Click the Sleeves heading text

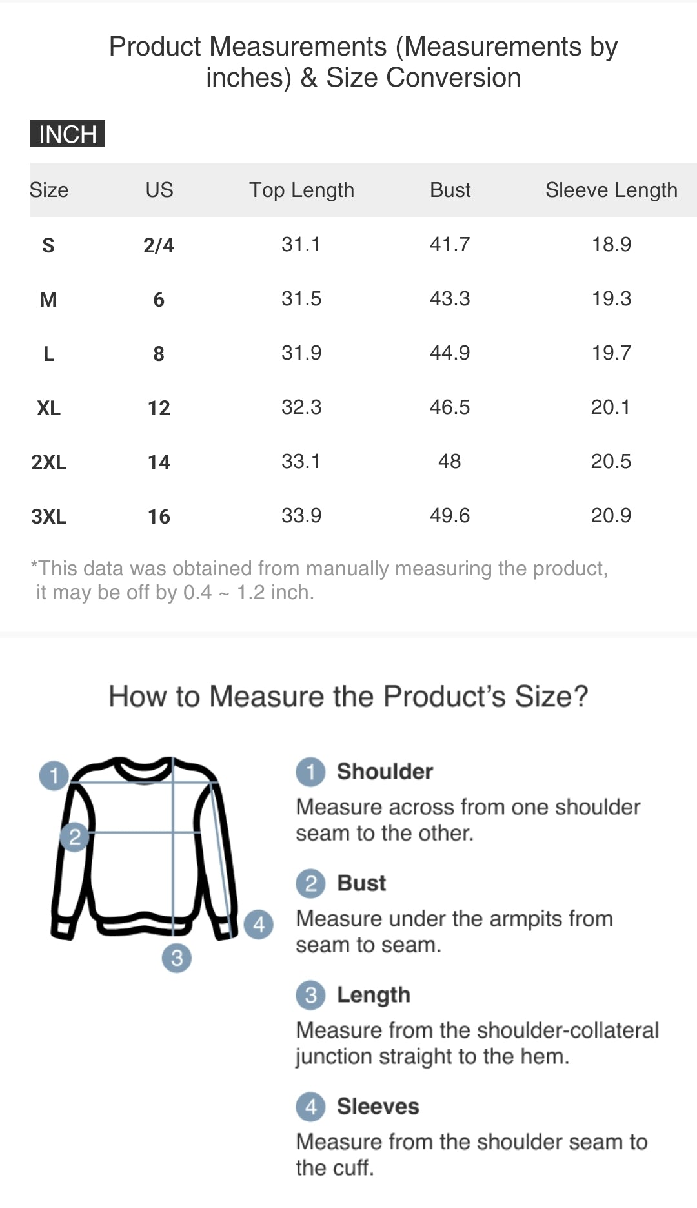pos(378,1107)
